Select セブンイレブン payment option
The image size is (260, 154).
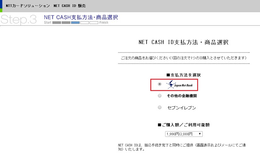[x=160, y=107]
